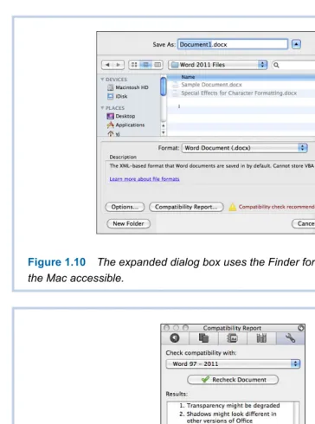Open the Styles tab in Toolbox

coord(175,338)
